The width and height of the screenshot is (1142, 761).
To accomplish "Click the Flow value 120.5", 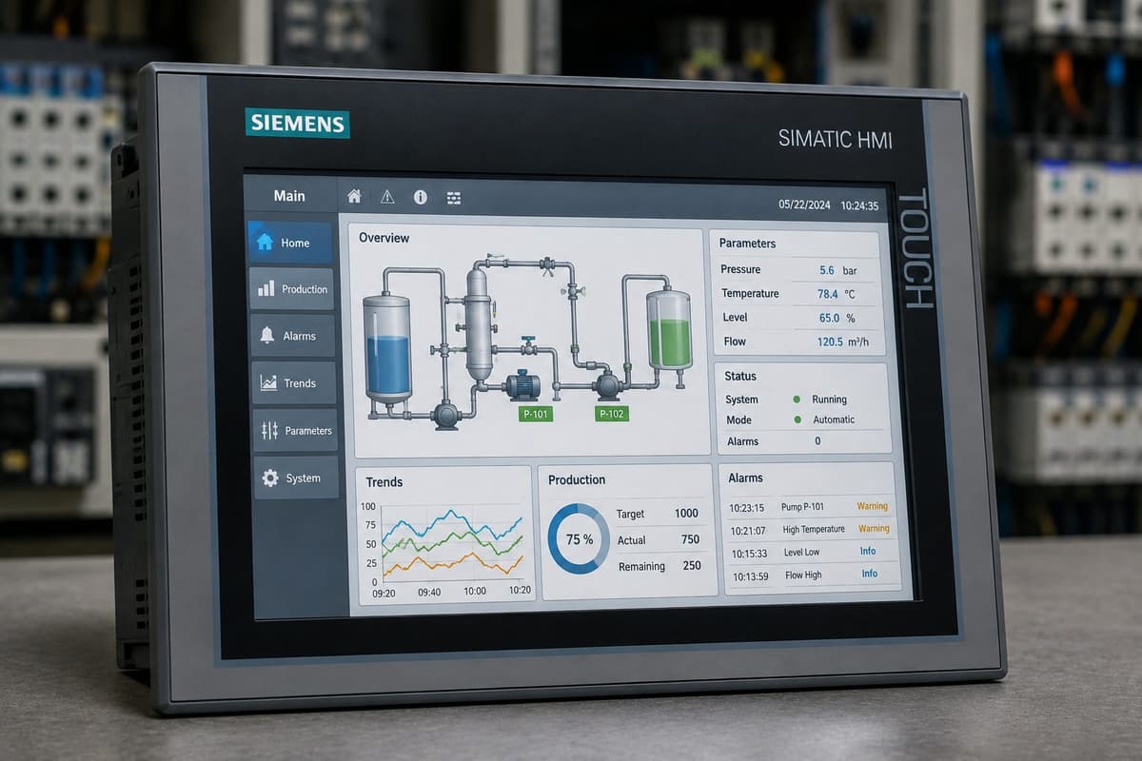I will click(x=830, y=341).
